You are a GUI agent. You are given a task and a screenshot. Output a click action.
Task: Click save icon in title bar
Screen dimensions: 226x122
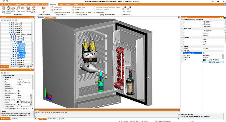click(x=4, y=1)
